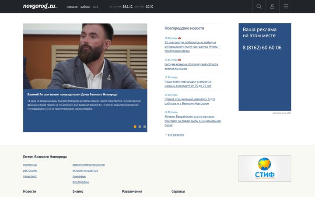Open the hamburger menu icon
315x197 pixels.
(286, 7)
